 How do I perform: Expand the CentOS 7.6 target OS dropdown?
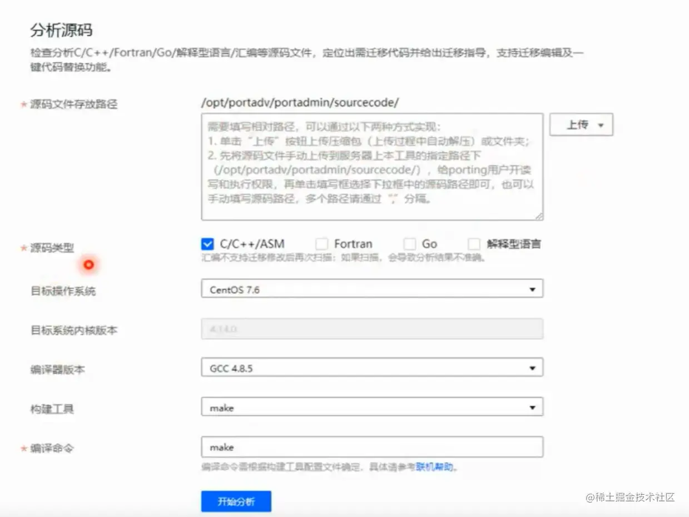click(x=372, y=289)
